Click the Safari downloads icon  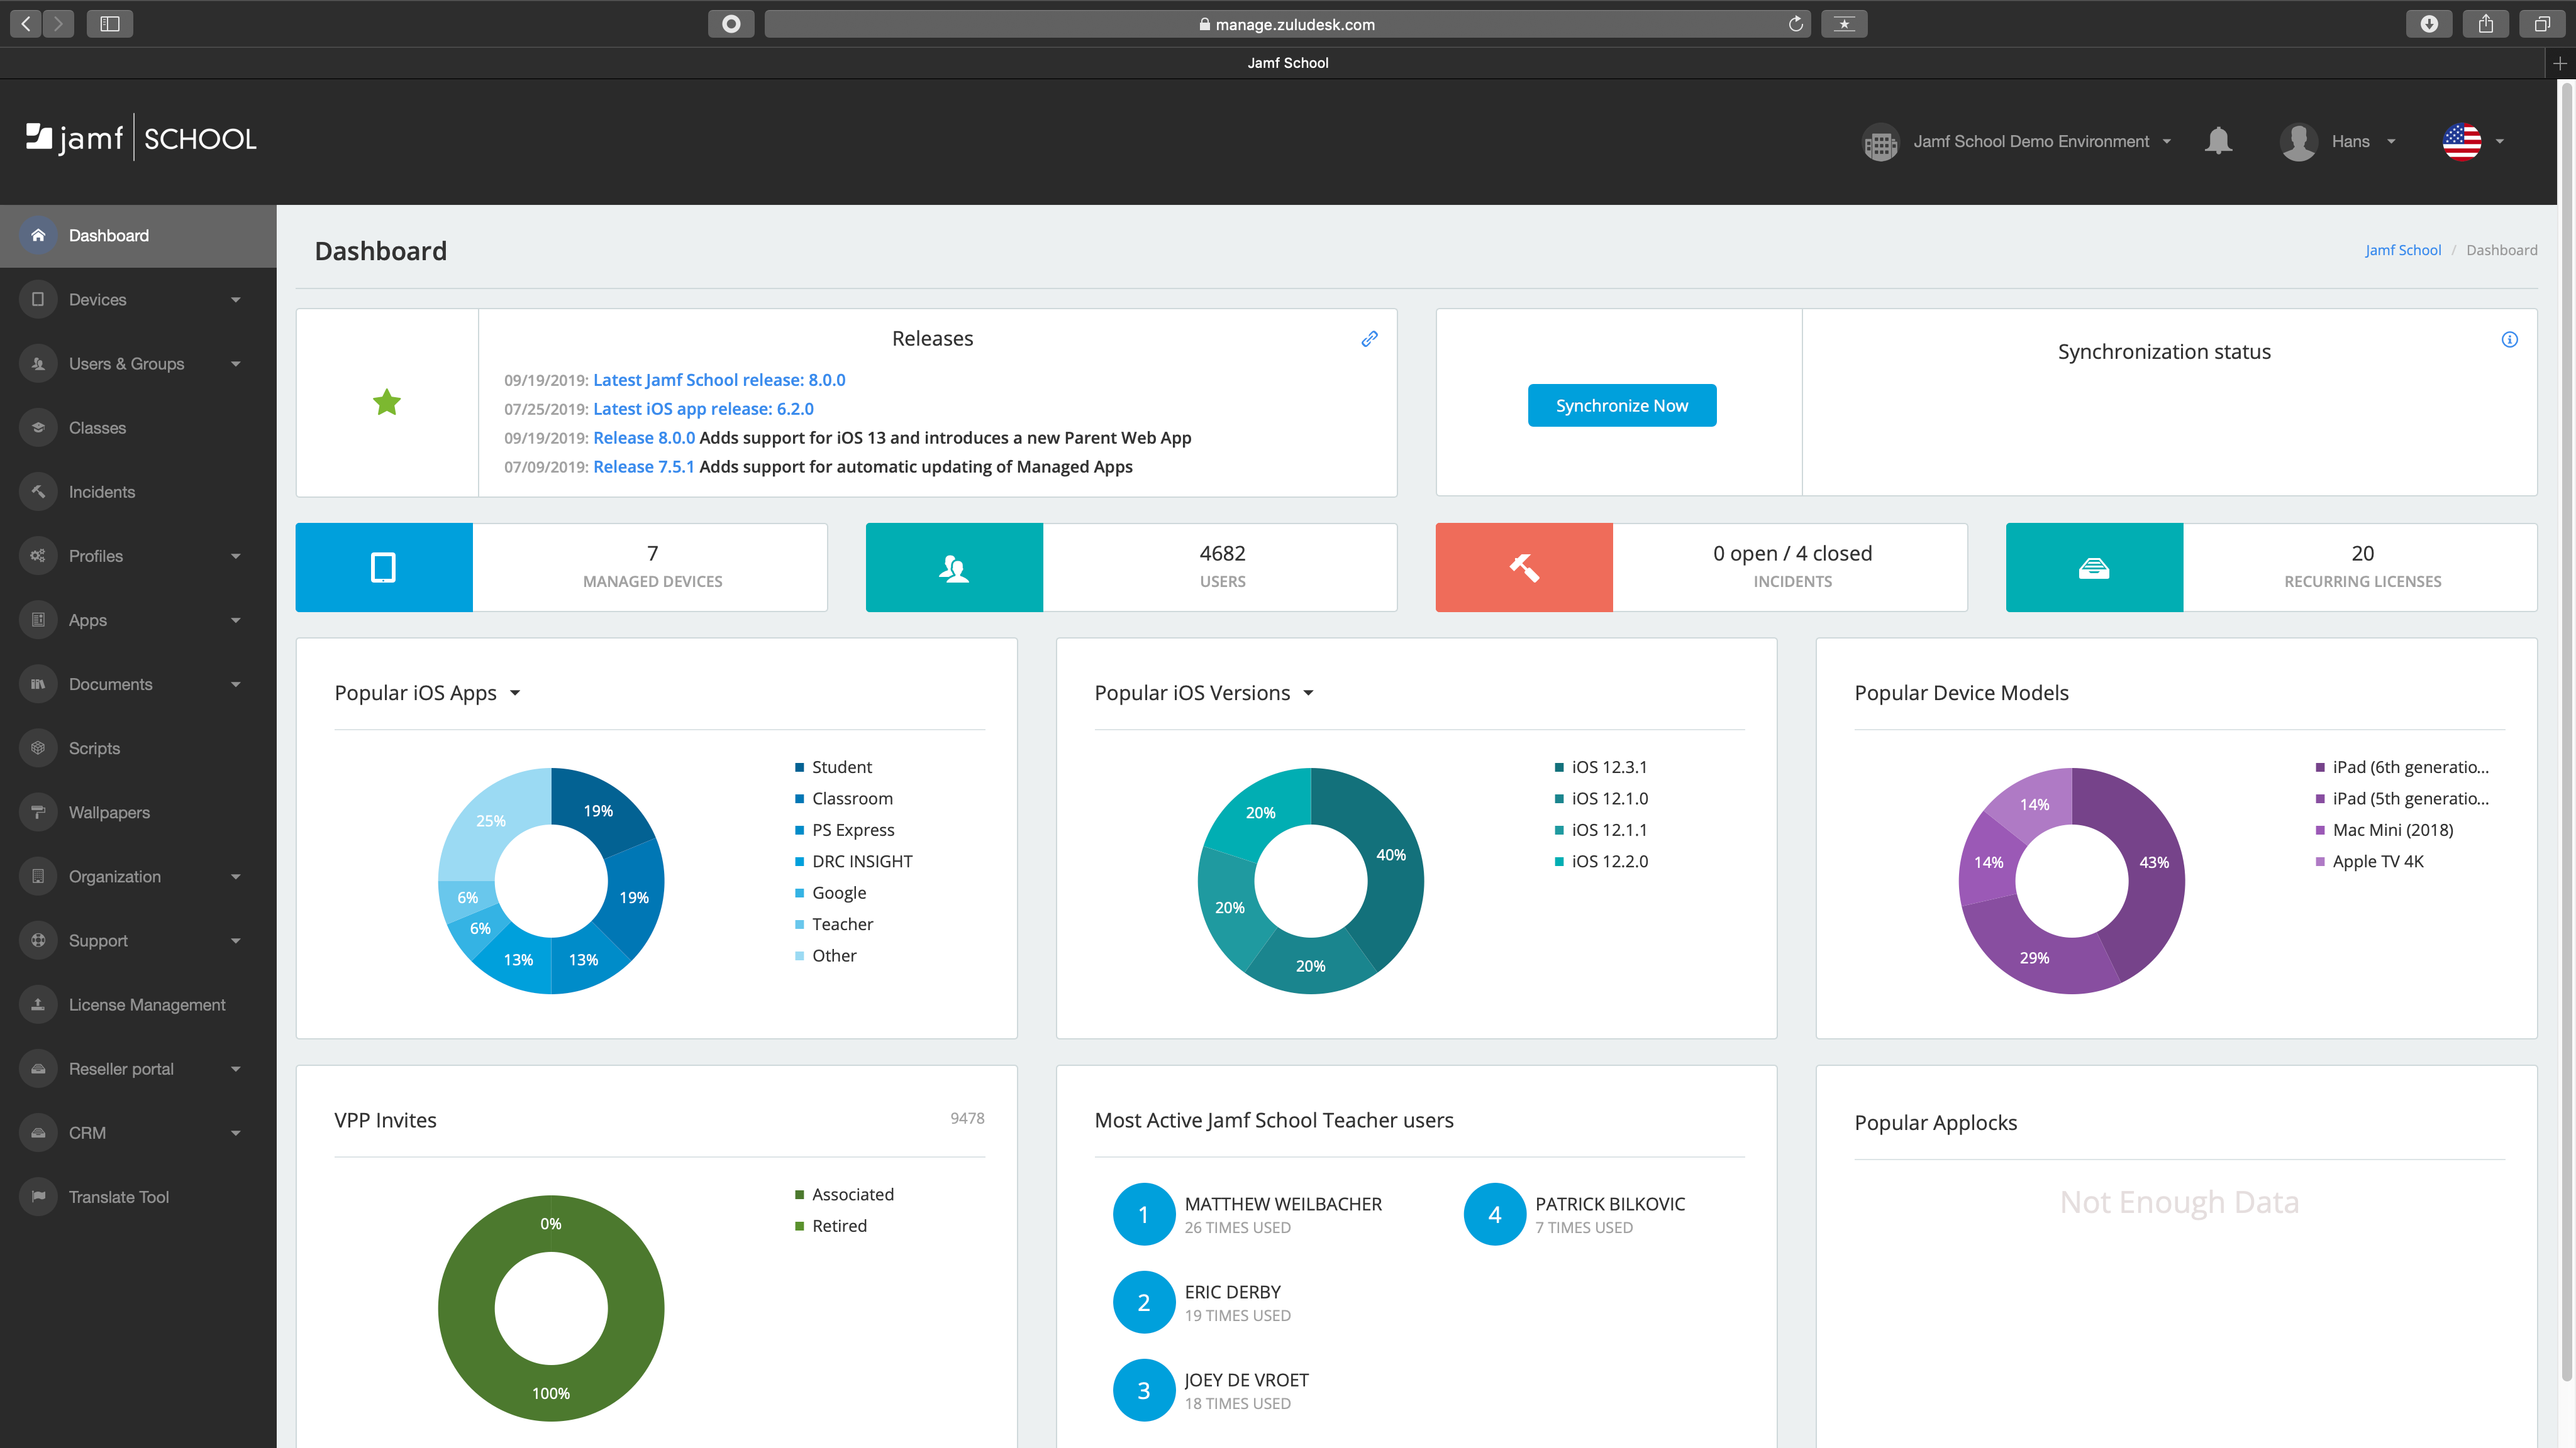click(x=2429, y=24)
